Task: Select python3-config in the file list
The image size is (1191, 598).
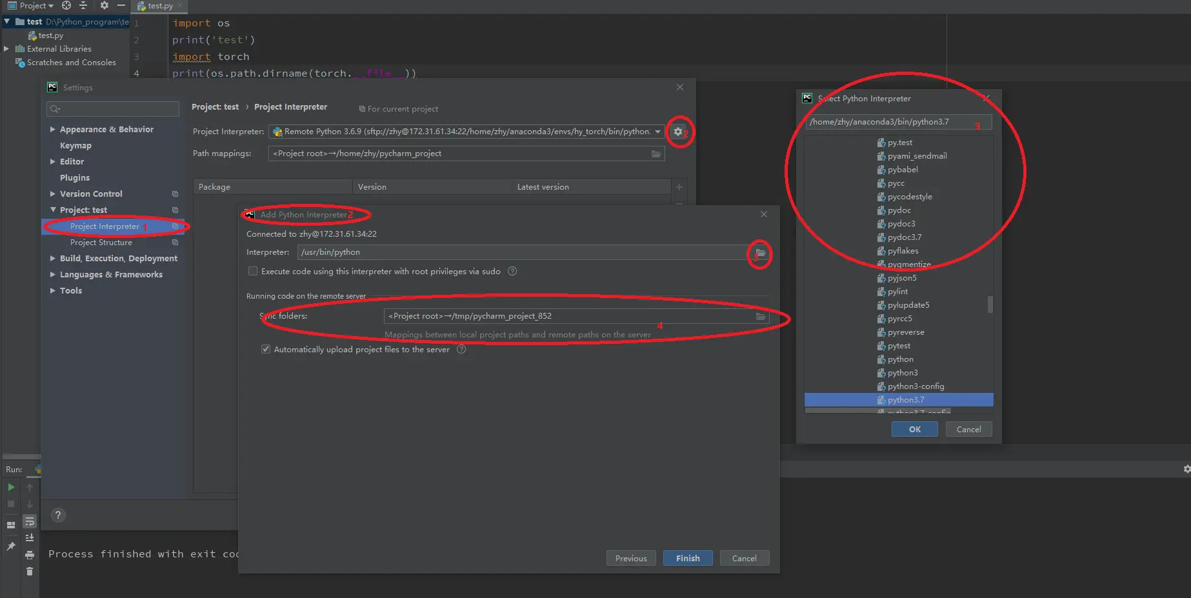Action: (x=916, y=386)
